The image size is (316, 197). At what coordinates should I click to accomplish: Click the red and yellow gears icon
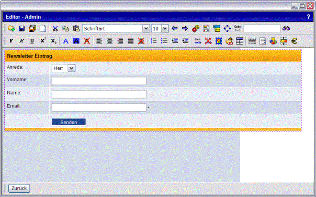pyautogui.click(x=196, y=28)
